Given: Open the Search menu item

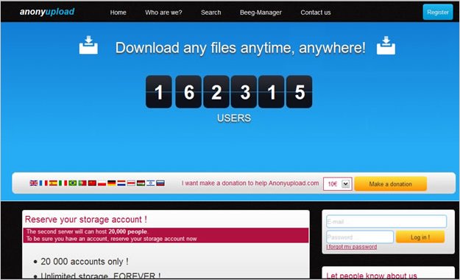Looking at the screenshot, I should pyautogui.click(x=211, y=13).
